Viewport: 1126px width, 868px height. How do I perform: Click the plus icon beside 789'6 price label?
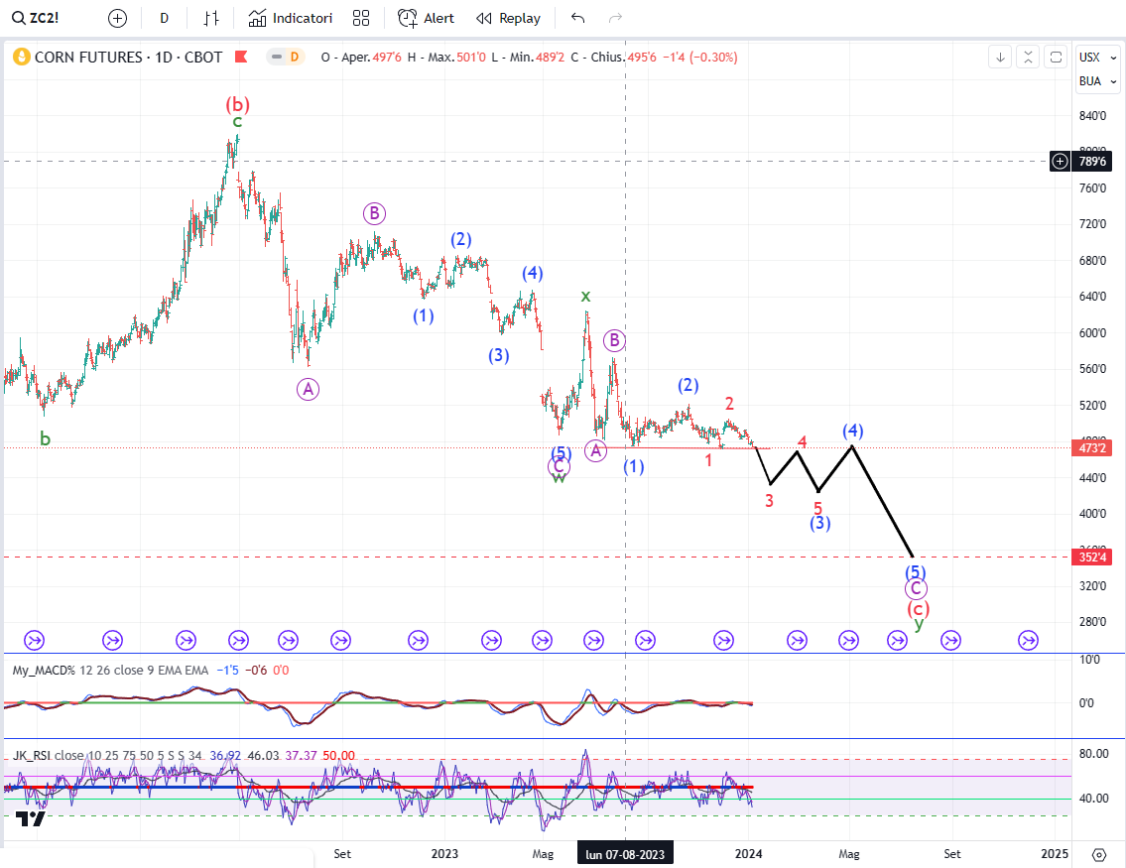click(1060, 161)
